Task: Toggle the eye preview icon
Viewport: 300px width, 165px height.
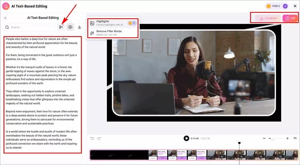Action: pyautogui.click(x=70, y=27)
